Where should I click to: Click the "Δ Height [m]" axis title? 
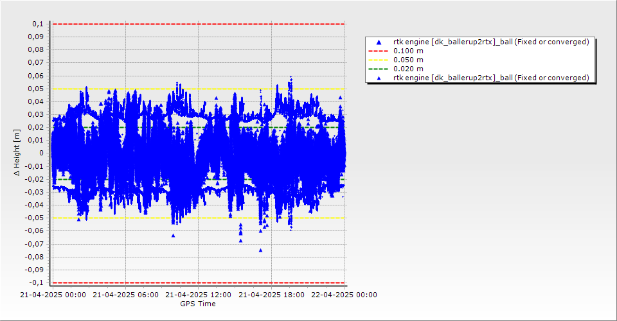click(17, 153)
